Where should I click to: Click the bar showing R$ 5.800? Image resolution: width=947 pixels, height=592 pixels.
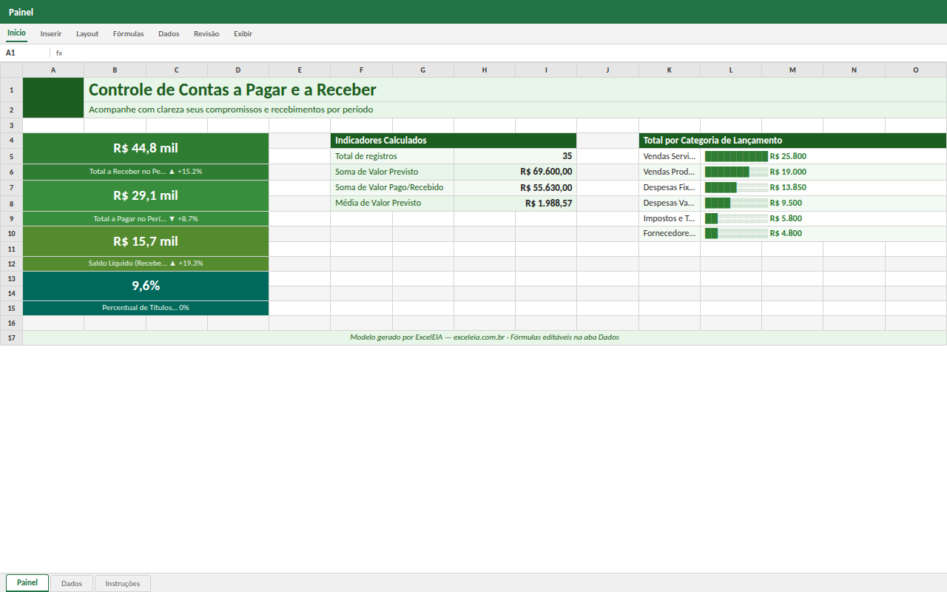click(x=823, y=218)
